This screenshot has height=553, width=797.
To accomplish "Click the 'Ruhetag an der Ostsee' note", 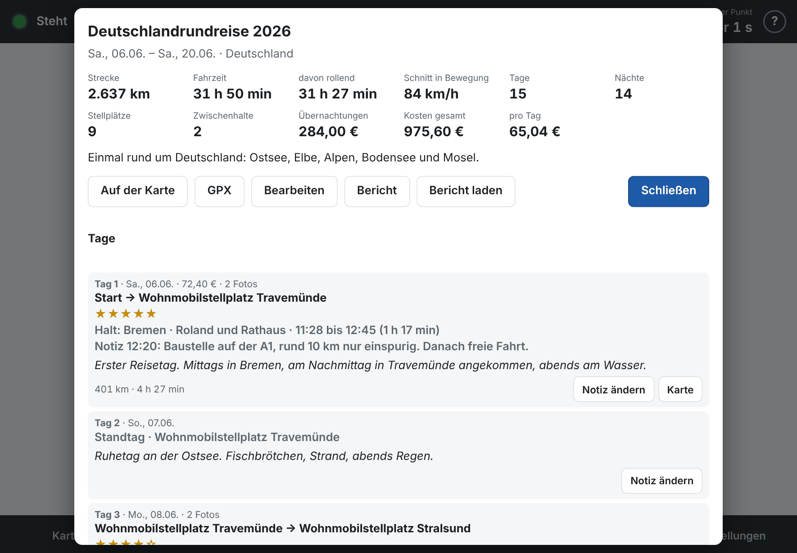I will [264, 456].
